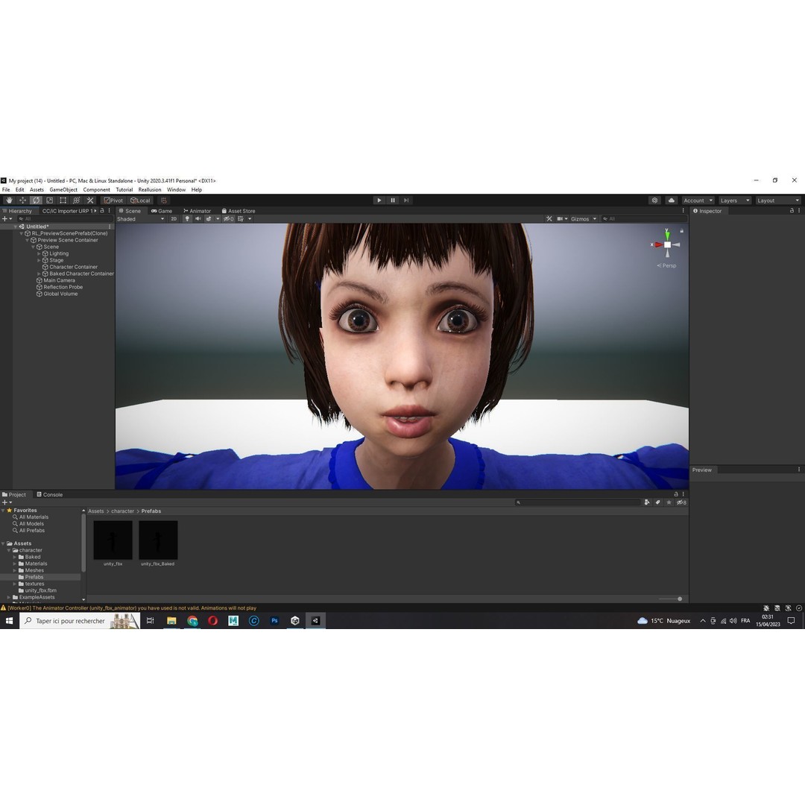Start Play mode
Viewport: 805px width, 805px height.
point(379,201)
